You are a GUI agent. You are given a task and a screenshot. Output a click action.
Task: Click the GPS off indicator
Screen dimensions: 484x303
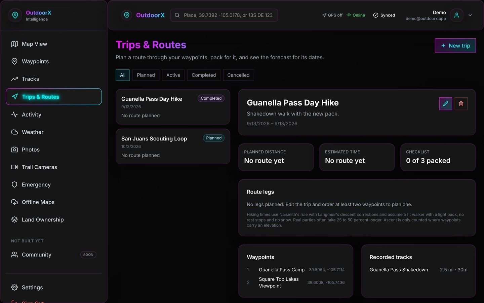pos(332,15)
